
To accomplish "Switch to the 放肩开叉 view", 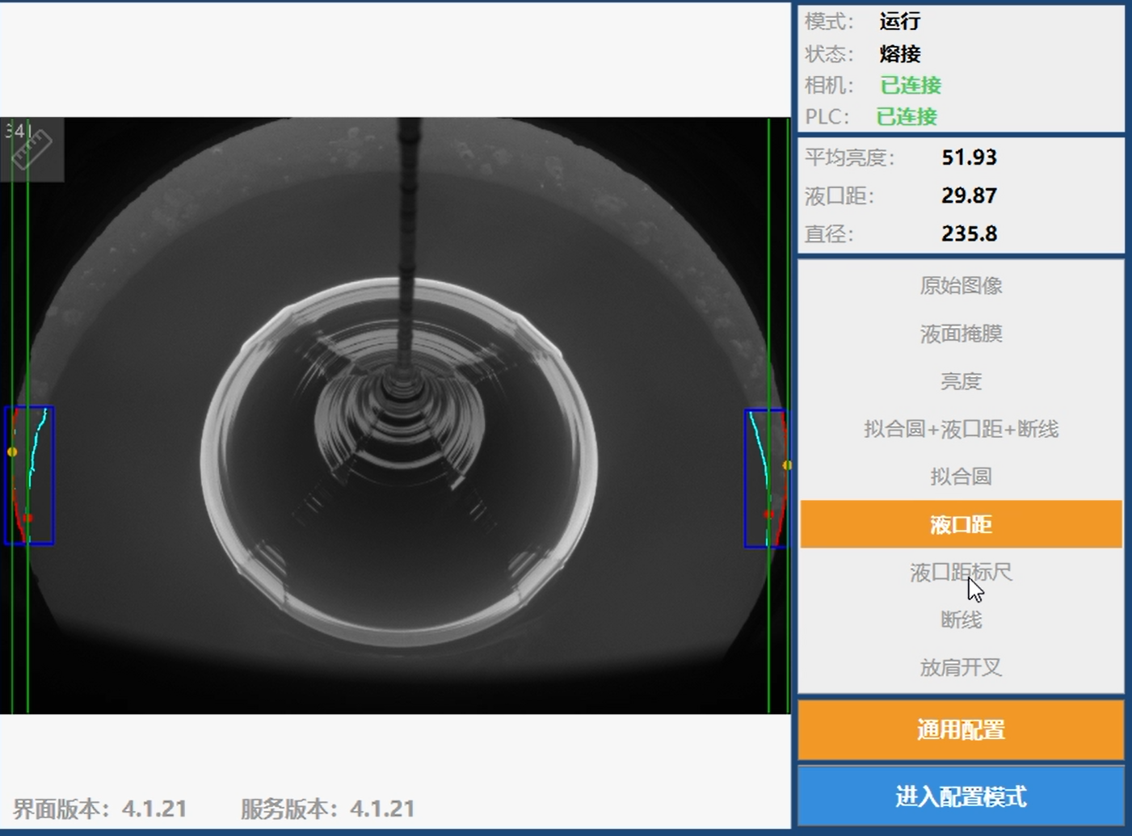I will (x=961, y=668).
